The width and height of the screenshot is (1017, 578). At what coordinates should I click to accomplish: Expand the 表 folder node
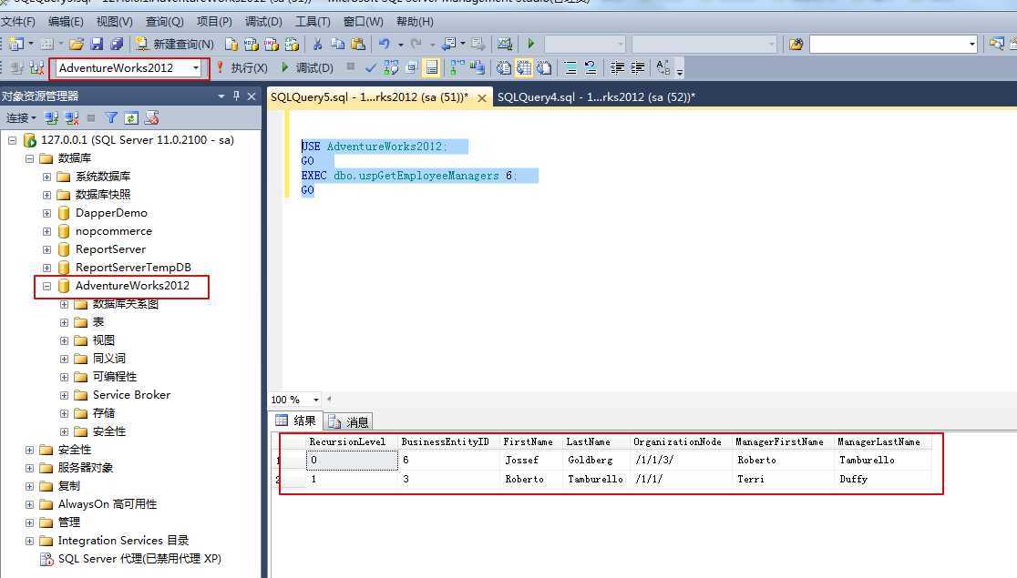coord(64,322)
